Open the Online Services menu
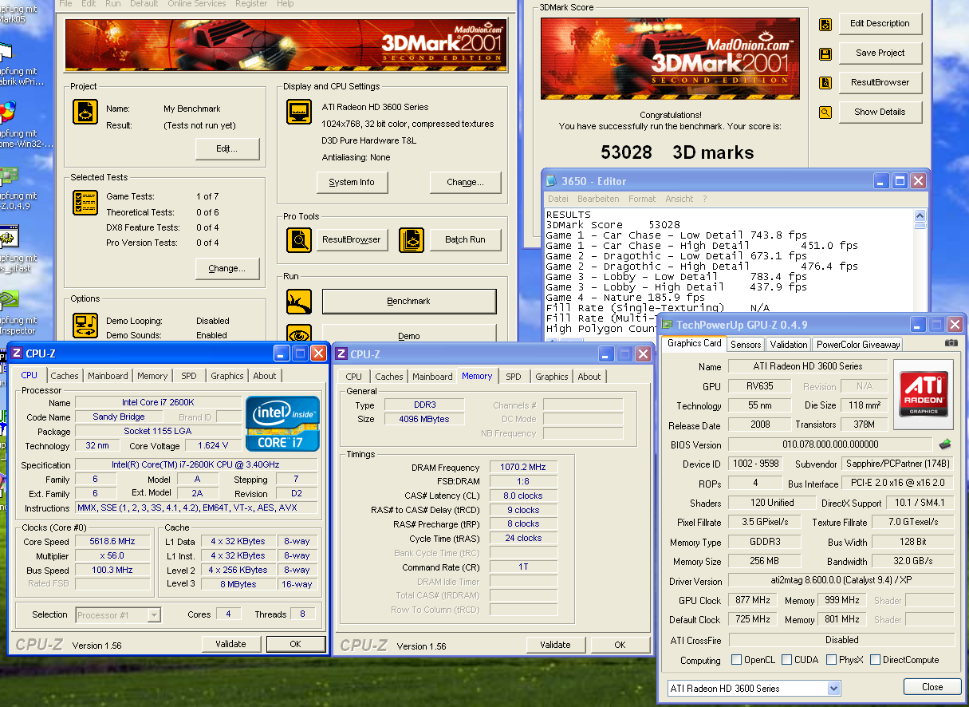Viewport: 969px width, 707px height. tap(196, 4)
